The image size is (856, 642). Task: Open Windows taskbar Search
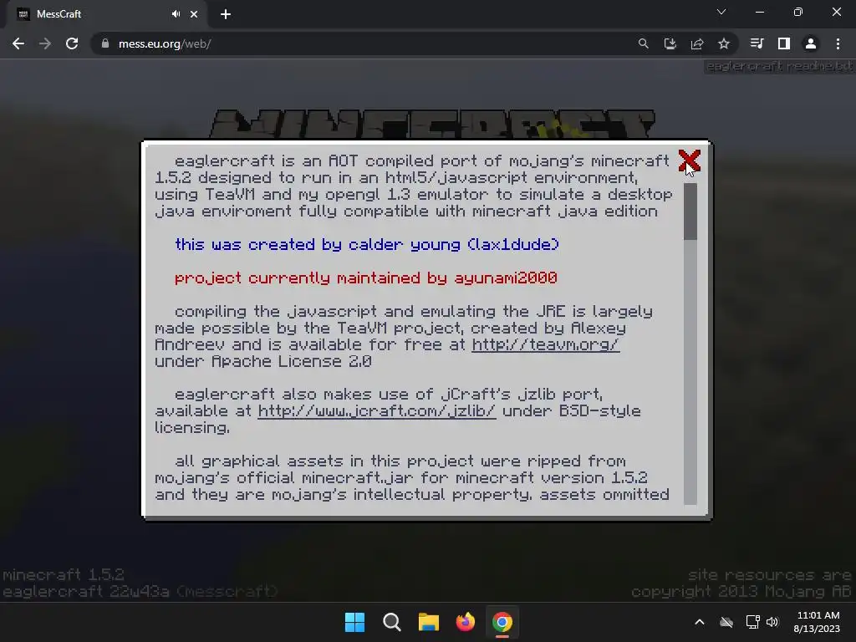[392, 622]
